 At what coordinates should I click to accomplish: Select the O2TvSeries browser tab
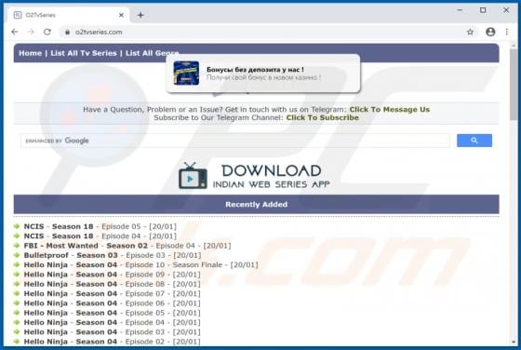(x=69, y=15)
